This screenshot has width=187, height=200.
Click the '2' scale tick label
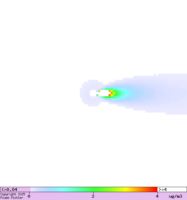[93, 196]
